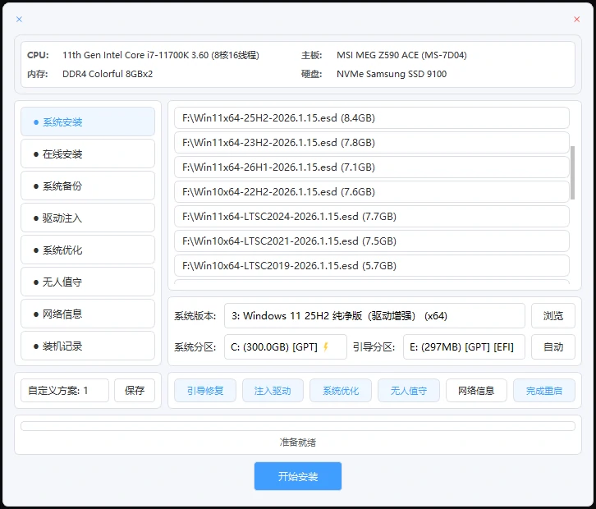Viewport: 596px width, 509px height.
Task: Select Win11x64-25H2-2026.1.15.esd image
Action: (x=372, y=118)
